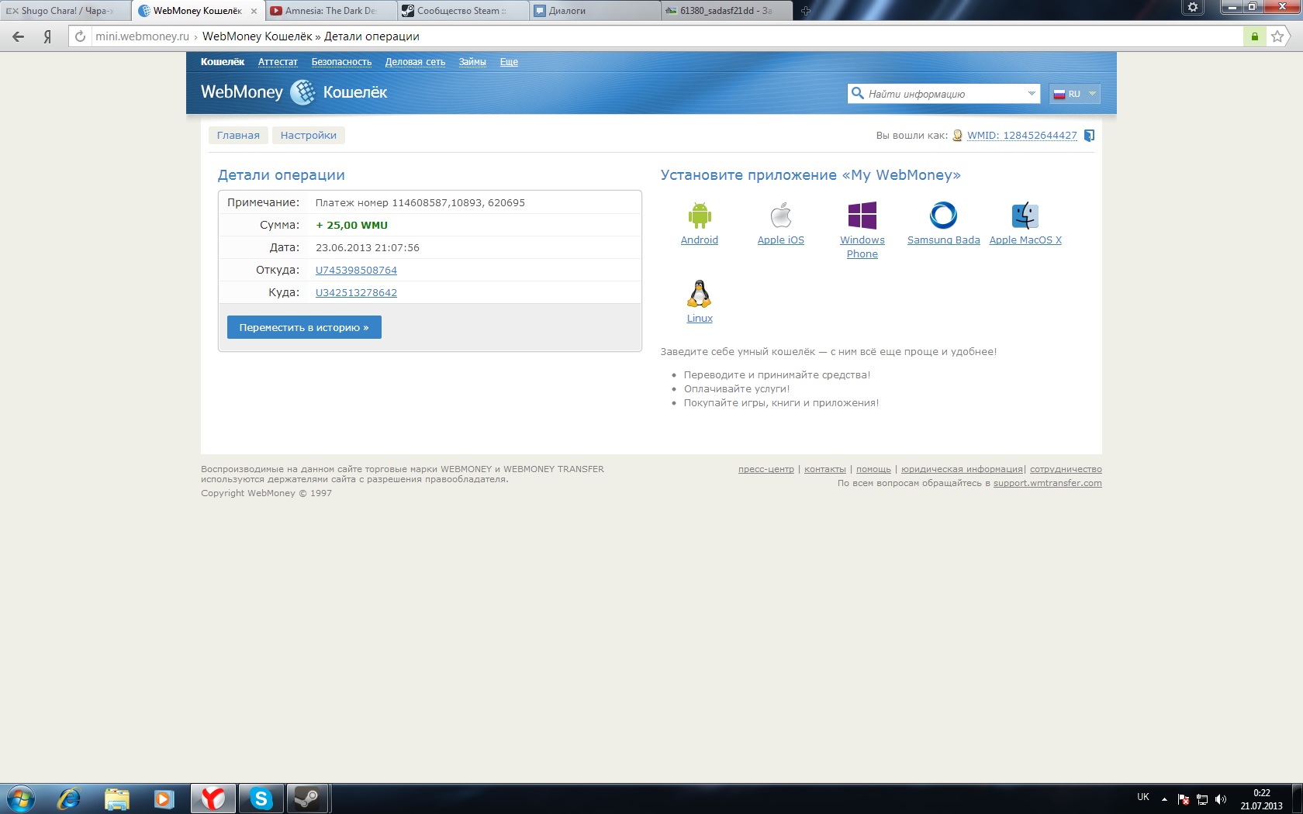Open пресс-центр footer link
This screenshot has width=1303, height=814.
766,469
